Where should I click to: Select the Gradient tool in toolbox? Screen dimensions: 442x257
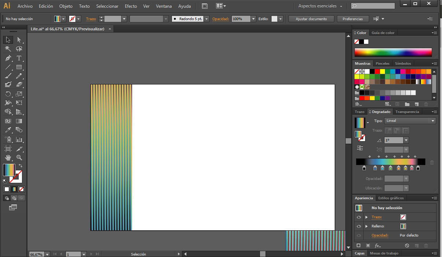point(19,121)
